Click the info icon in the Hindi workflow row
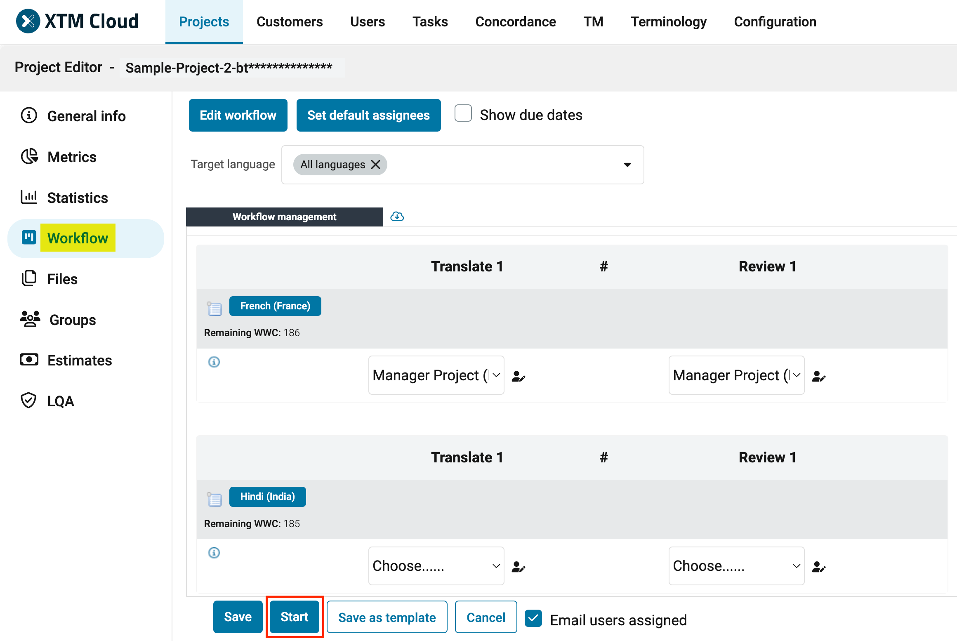This screenshot has width=957, height=641. (214, 553)
